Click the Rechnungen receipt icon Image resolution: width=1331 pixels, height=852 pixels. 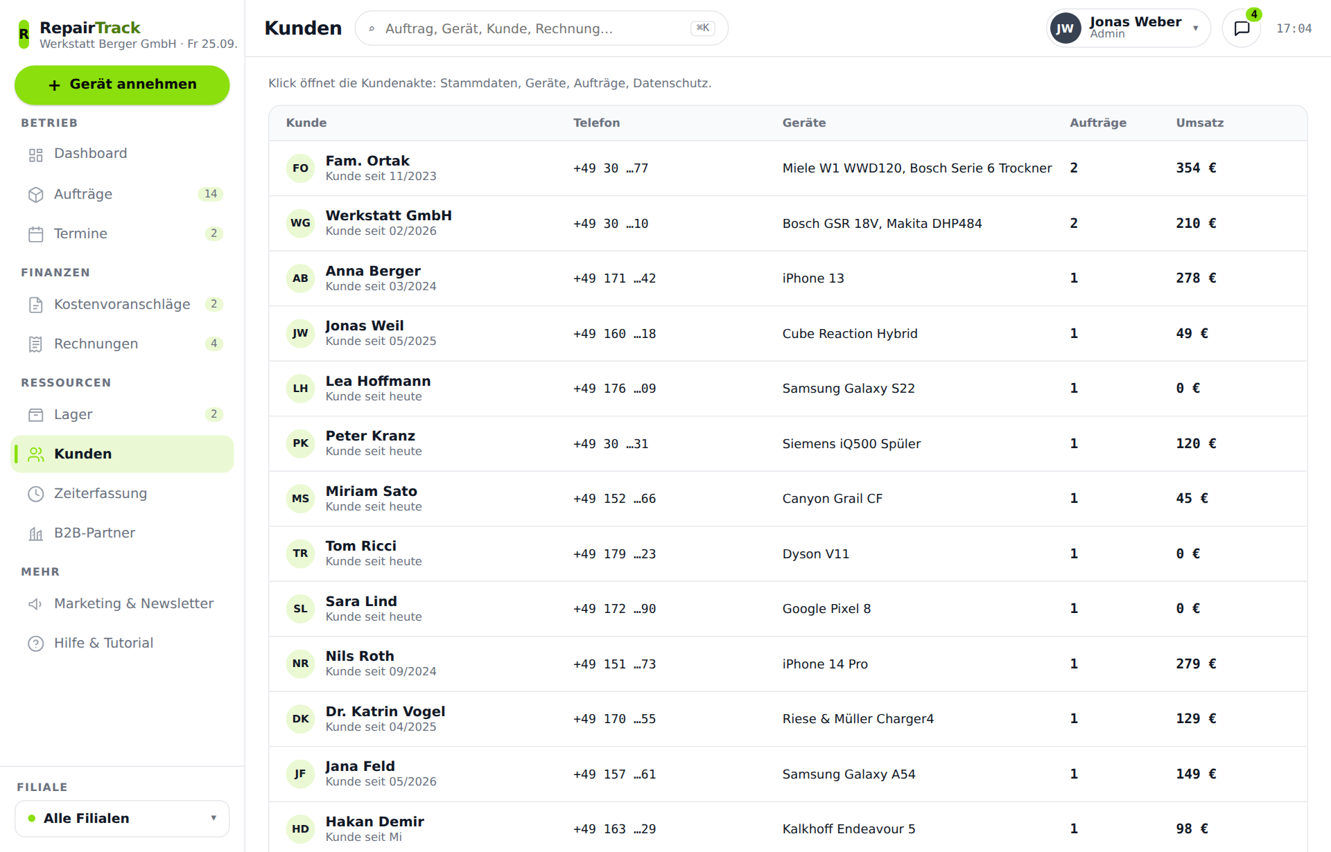[36, 344]
